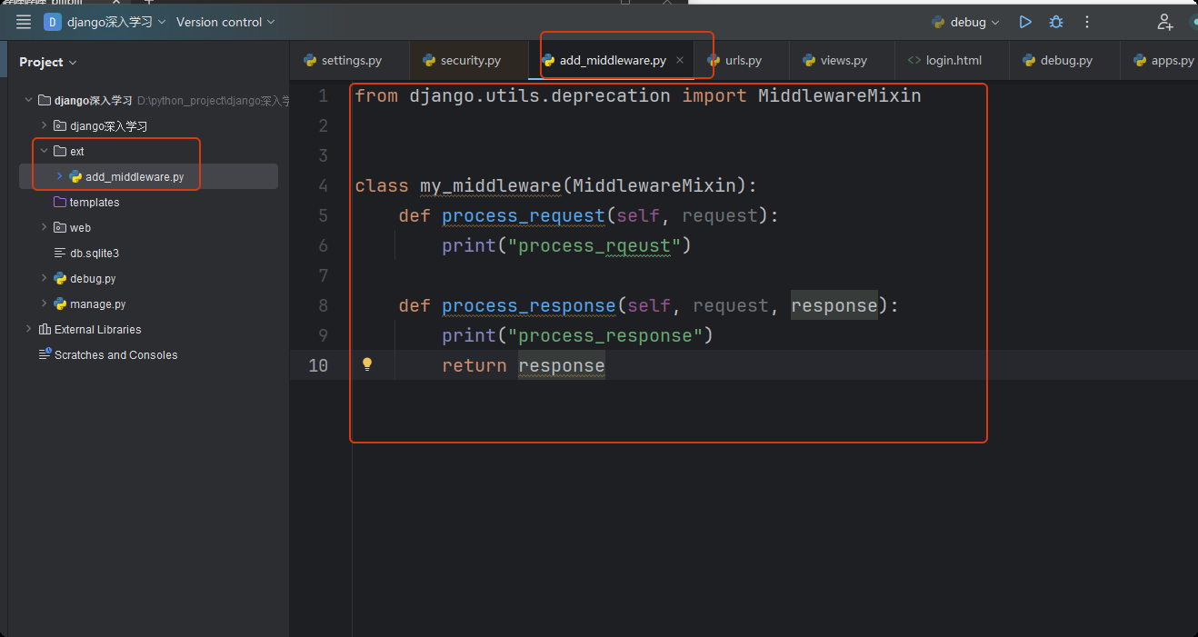Click the ext folder icon
This screenshot has height=637, width=1198.
[60, 151]
